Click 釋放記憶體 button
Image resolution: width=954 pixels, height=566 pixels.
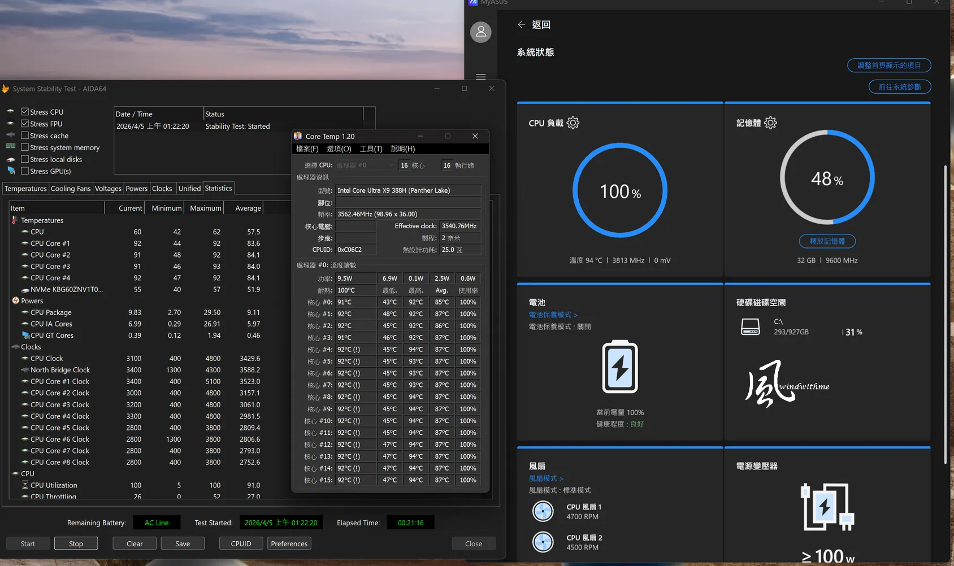coord(827,241)
